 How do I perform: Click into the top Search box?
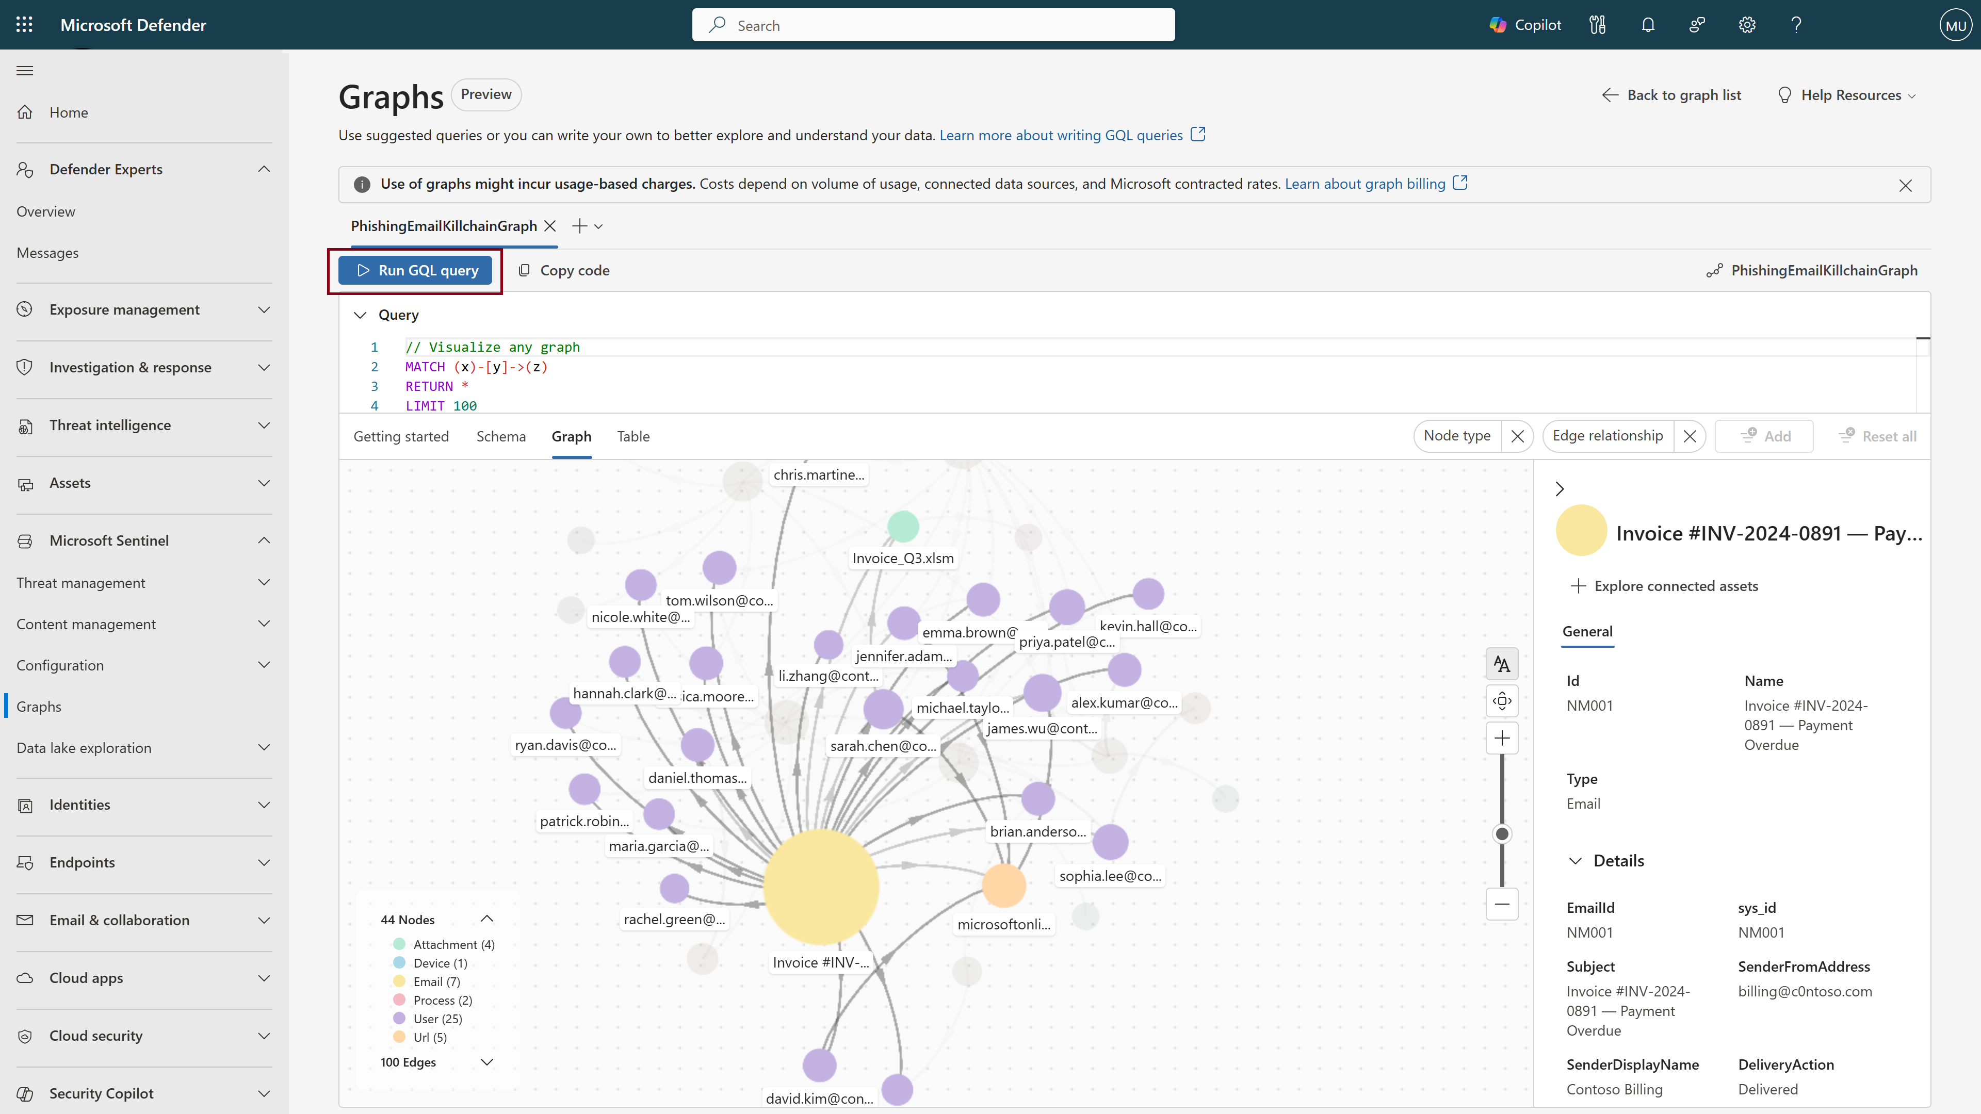pyautogui.click(x=933, y=25)
